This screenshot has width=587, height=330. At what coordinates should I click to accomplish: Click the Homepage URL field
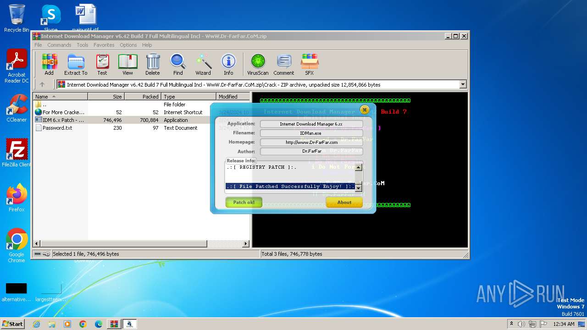(x=311, y=142)
